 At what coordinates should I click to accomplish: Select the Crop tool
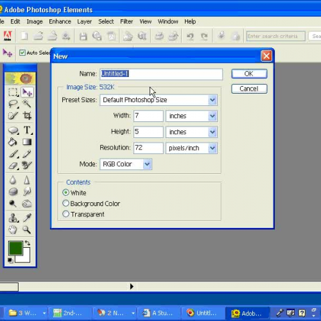click(27, 116)
